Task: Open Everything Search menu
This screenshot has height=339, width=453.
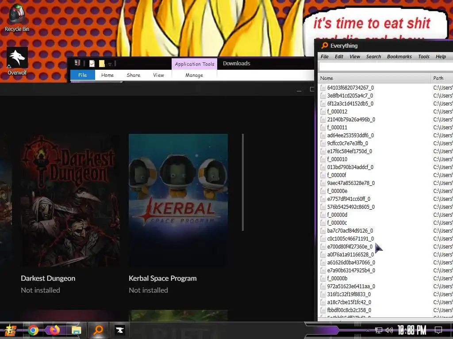Action: click(x=373, y=56)
